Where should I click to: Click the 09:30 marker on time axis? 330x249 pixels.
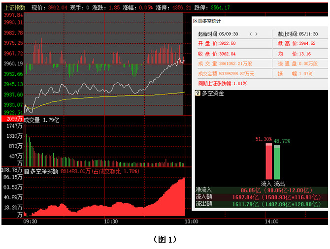coord(31,222)
